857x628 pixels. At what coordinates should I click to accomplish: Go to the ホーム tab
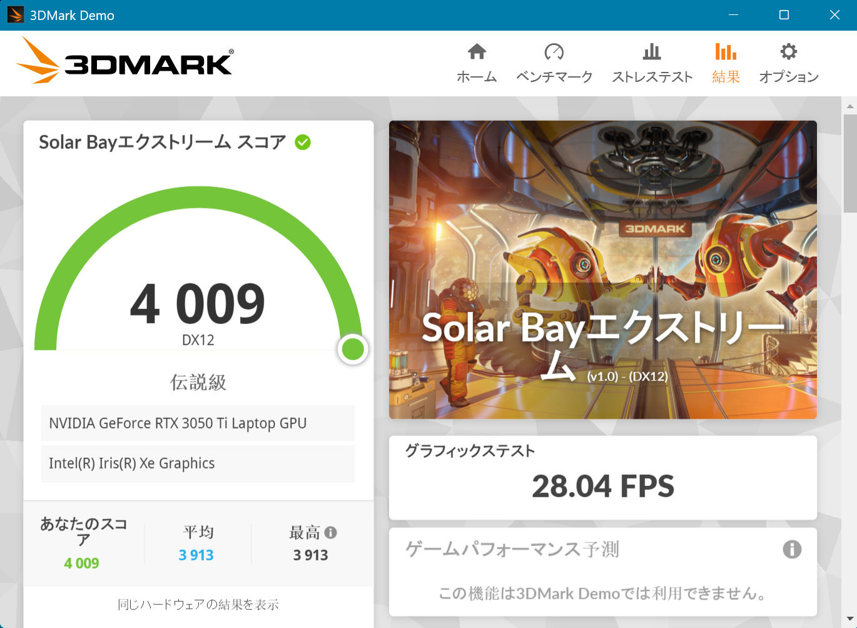pyautogui.click(x=477, y=63)
